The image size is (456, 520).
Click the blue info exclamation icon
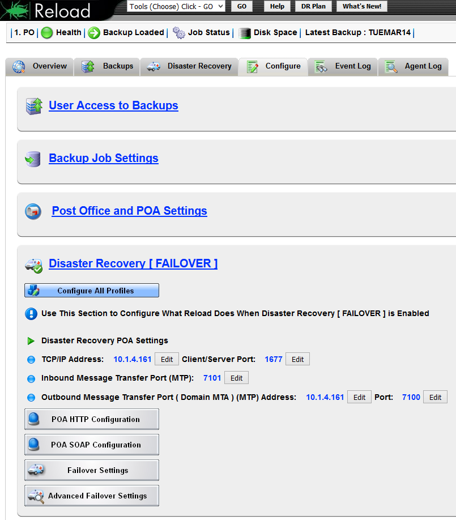pos(31,313)
